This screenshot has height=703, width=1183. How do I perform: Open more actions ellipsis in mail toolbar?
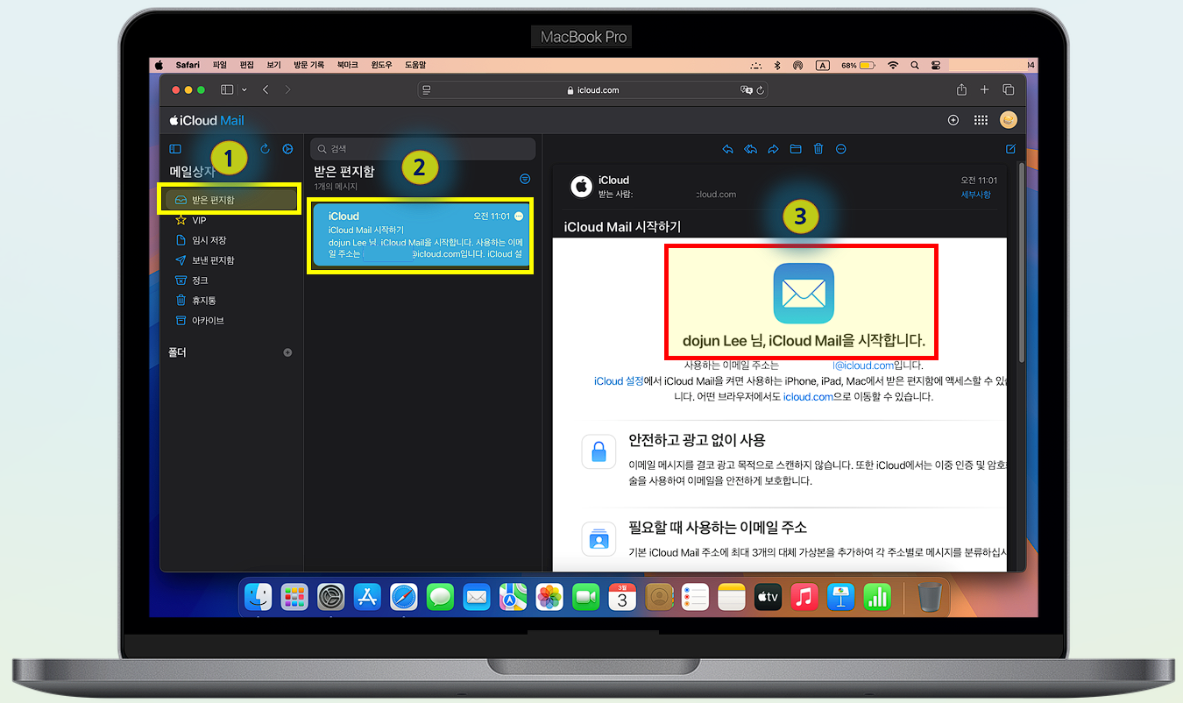(x=841, y=149)
